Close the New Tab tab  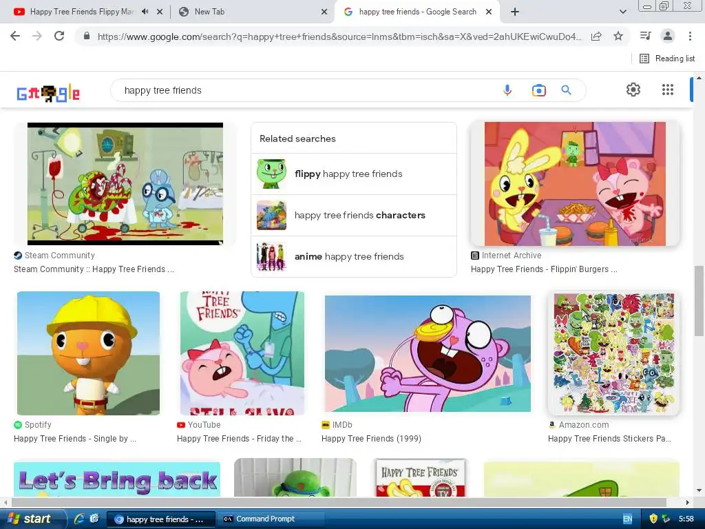(x=324, y=12)
